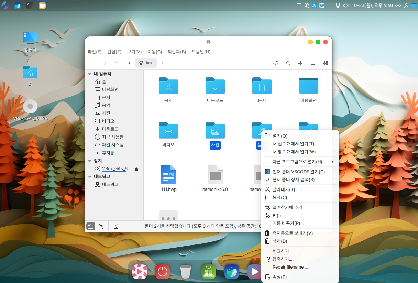Toggle the location entry path icon
Viewport: 418px width, 283px height.
click(276, 63)
